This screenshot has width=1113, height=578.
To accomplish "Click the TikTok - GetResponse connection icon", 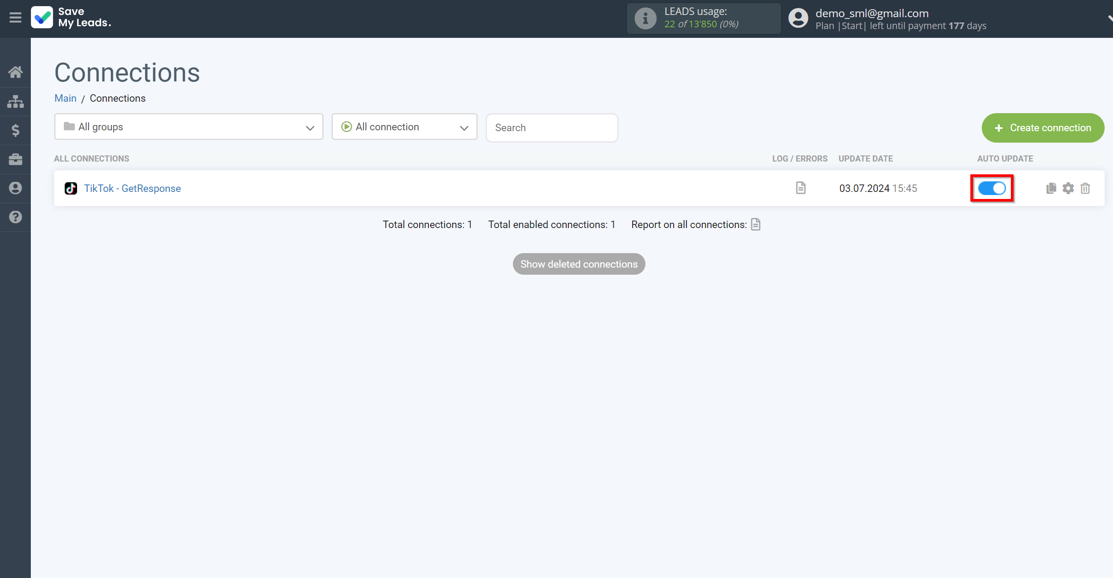I will click(x=71, y=188).
